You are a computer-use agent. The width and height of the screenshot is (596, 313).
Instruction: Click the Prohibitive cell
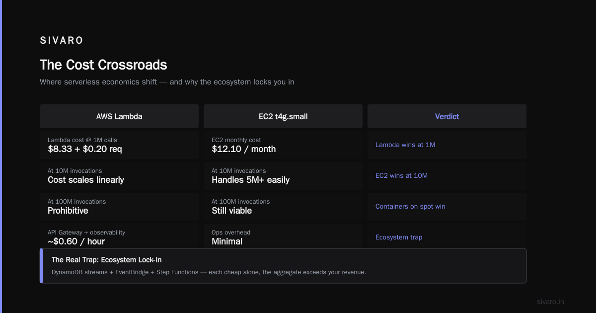click(x=119, y=207)
